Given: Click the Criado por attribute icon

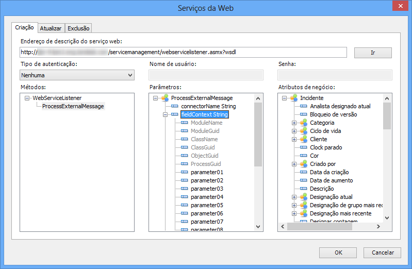Looking at the screenshot, I should pos(303,164).
